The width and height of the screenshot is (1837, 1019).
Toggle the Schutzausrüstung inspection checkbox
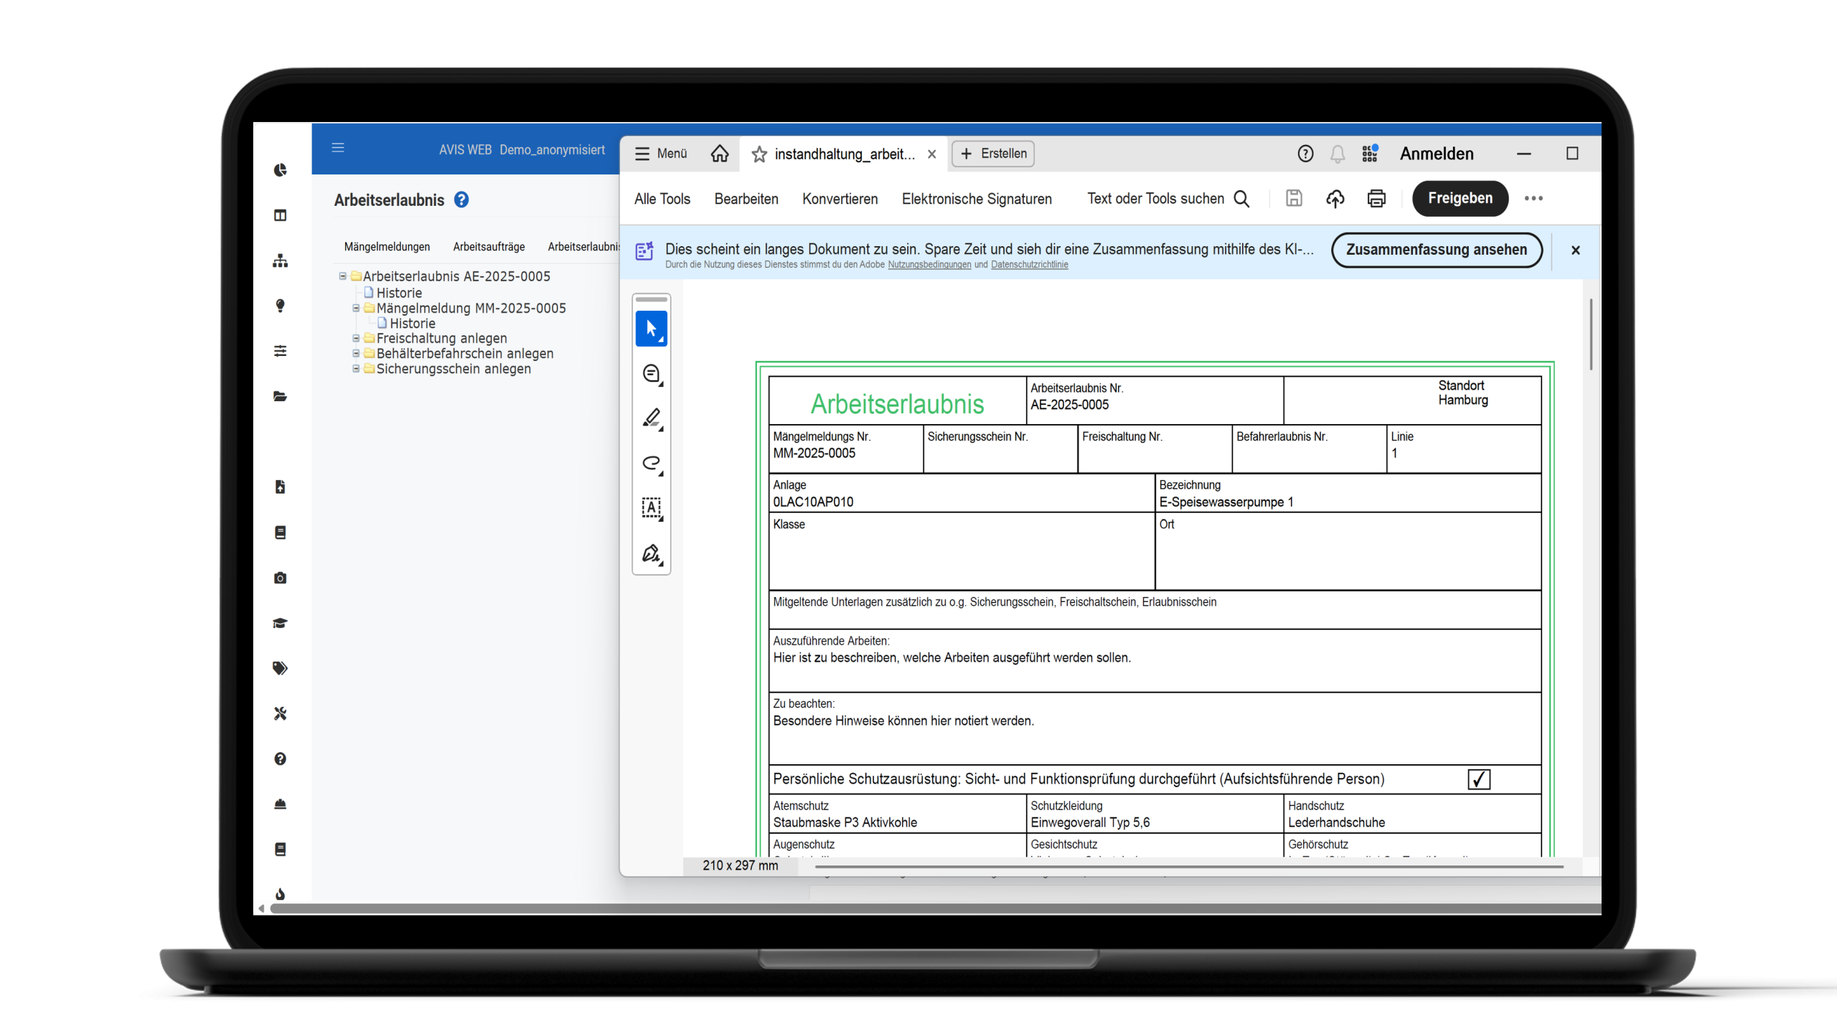[1478, 779]
